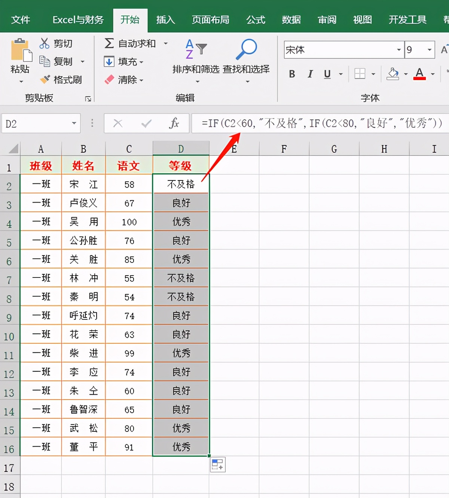Click the Auto Fill Options icon
Viewport: 449px width, 498px height.
[x=218, y=465]
